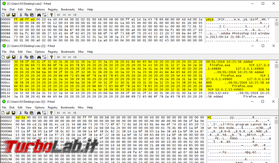The height and width of the screenshot is (163, 279).
Task: Find binoculars icon in the top window toolbar
Action: 39,15
